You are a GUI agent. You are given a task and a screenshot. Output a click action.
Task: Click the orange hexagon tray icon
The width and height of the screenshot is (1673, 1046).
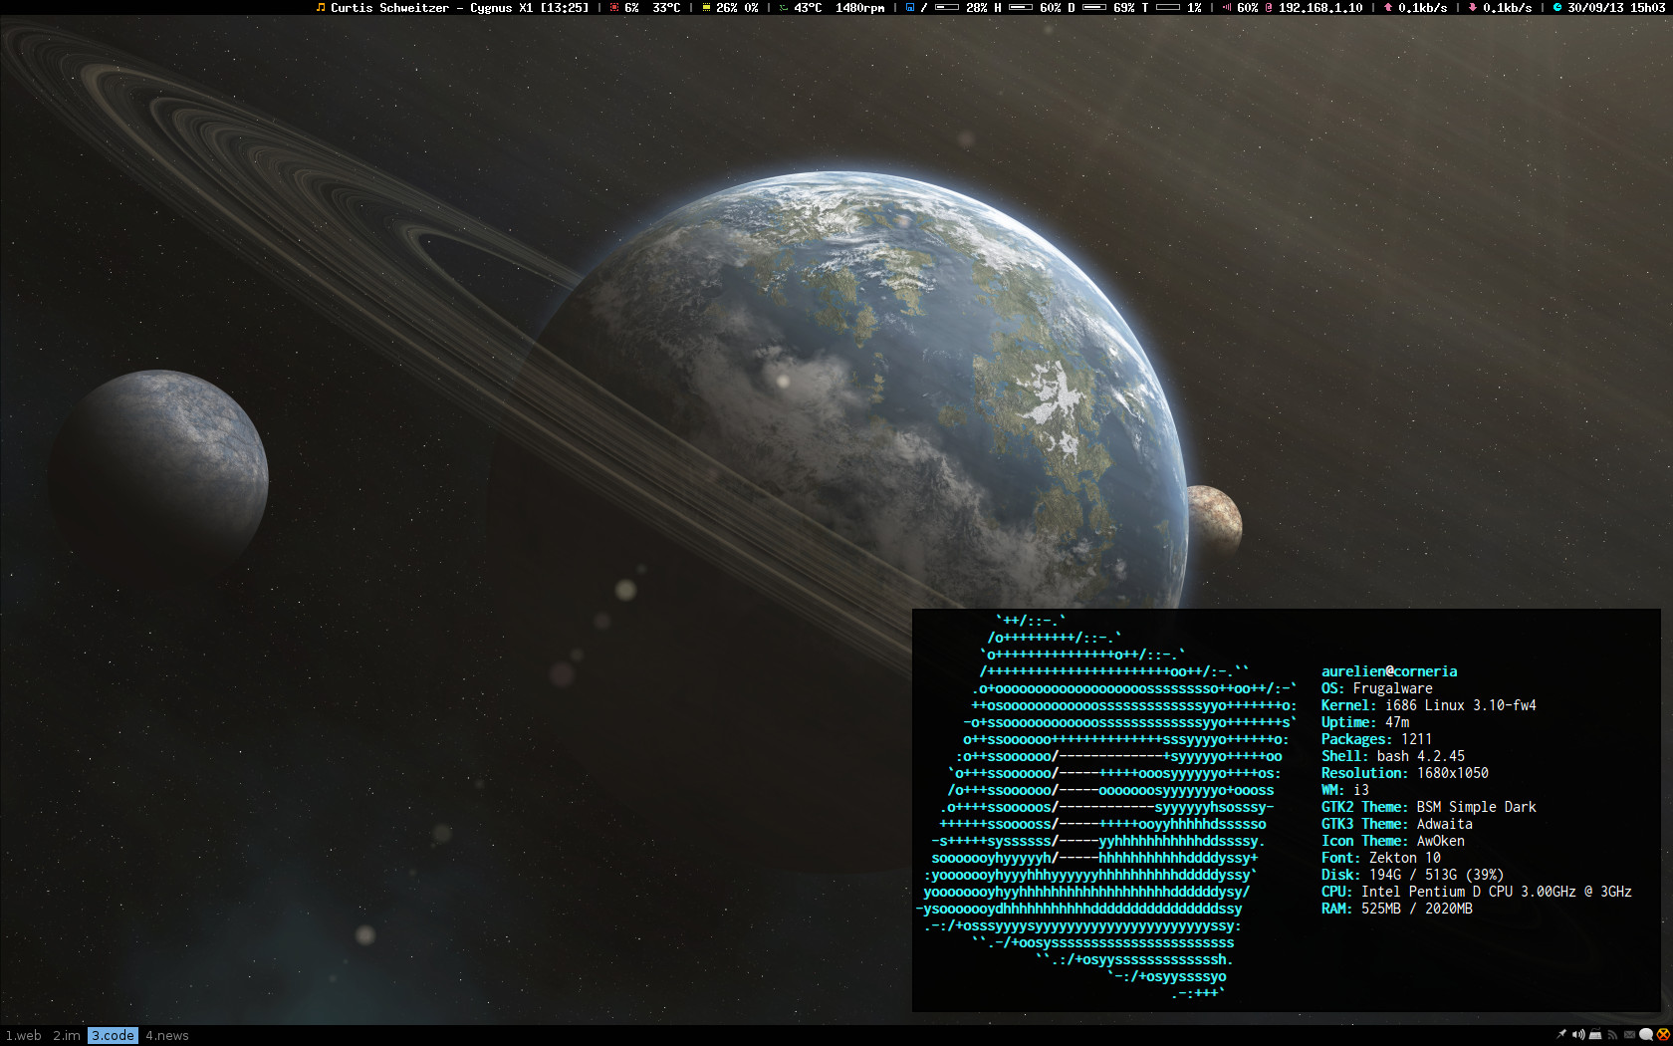[1662, 1035]
